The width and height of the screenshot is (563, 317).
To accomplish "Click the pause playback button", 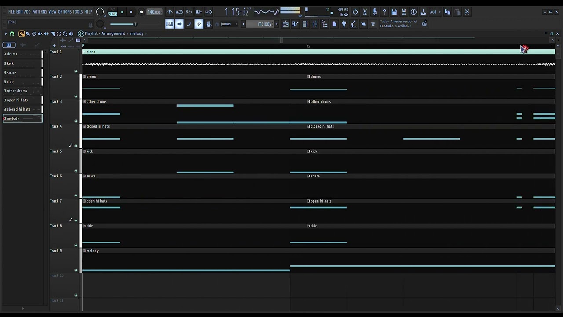I will [122, 12].
